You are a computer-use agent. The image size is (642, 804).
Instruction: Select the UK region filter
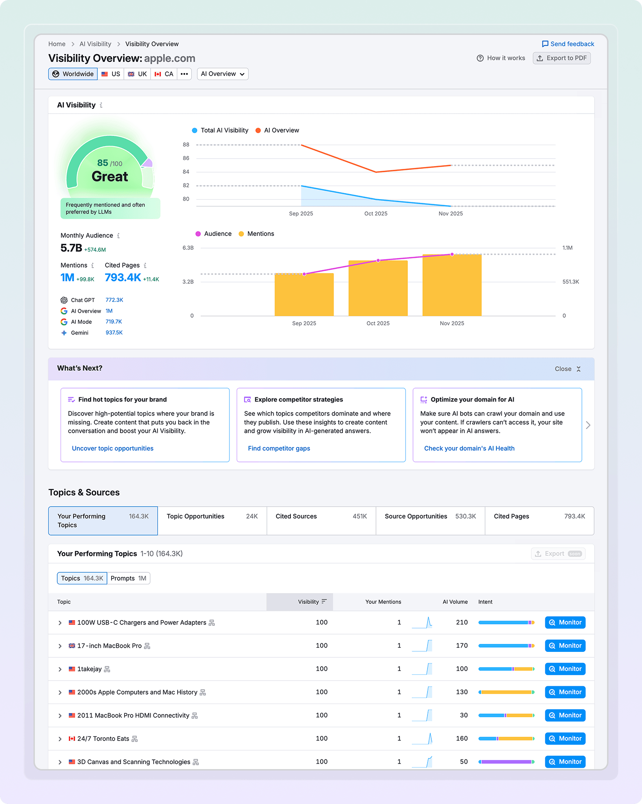point(137,74)
